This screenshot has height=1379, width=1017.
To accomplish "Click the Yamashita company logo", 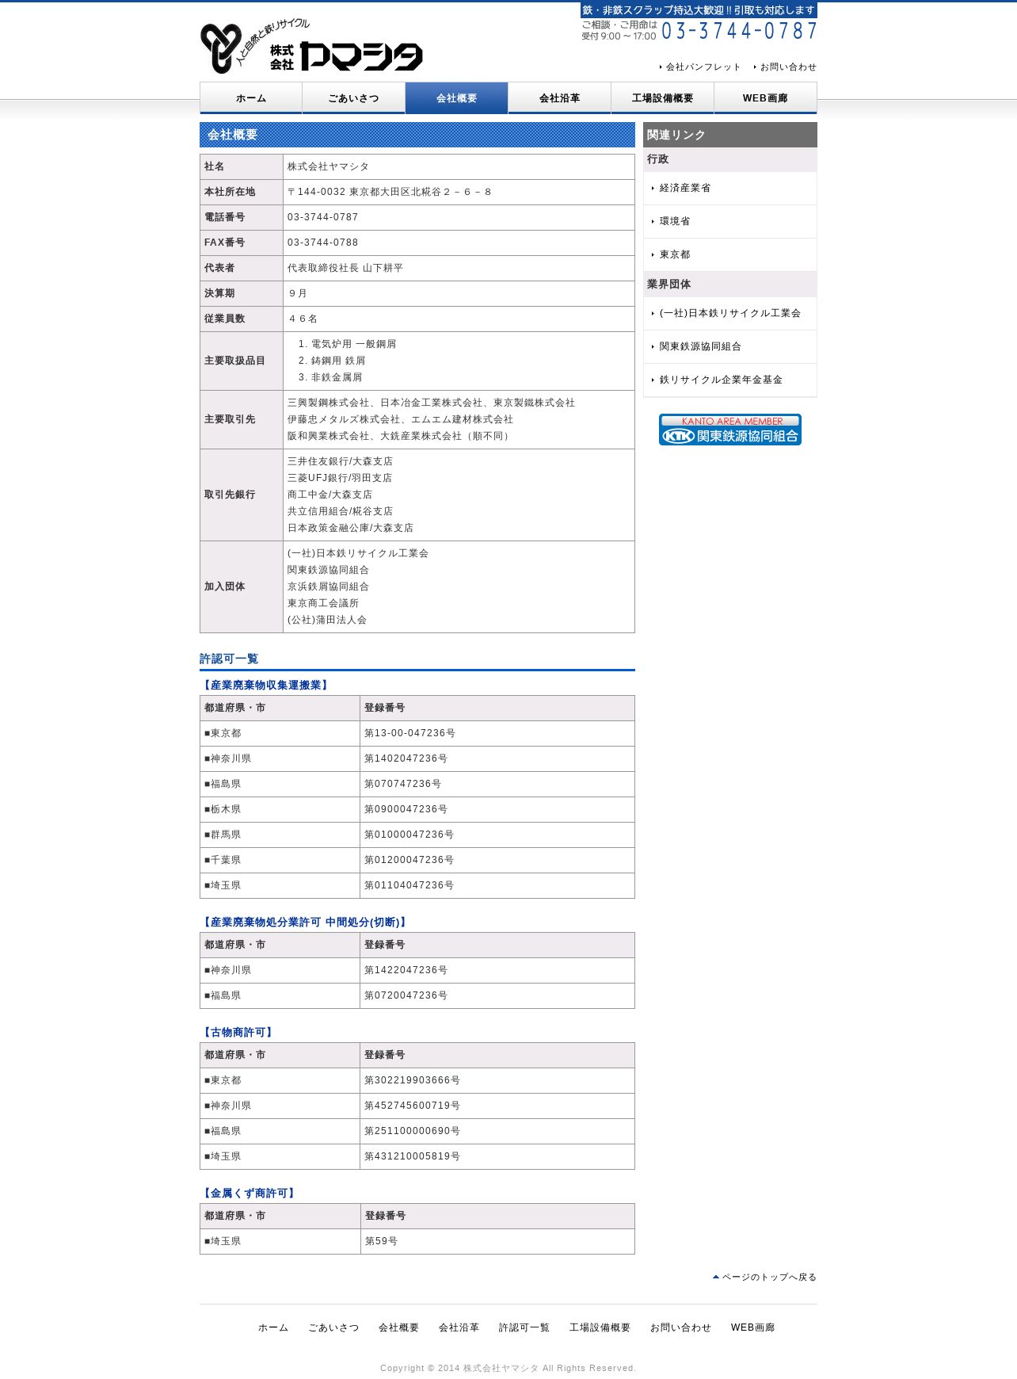I will (311, 47).
